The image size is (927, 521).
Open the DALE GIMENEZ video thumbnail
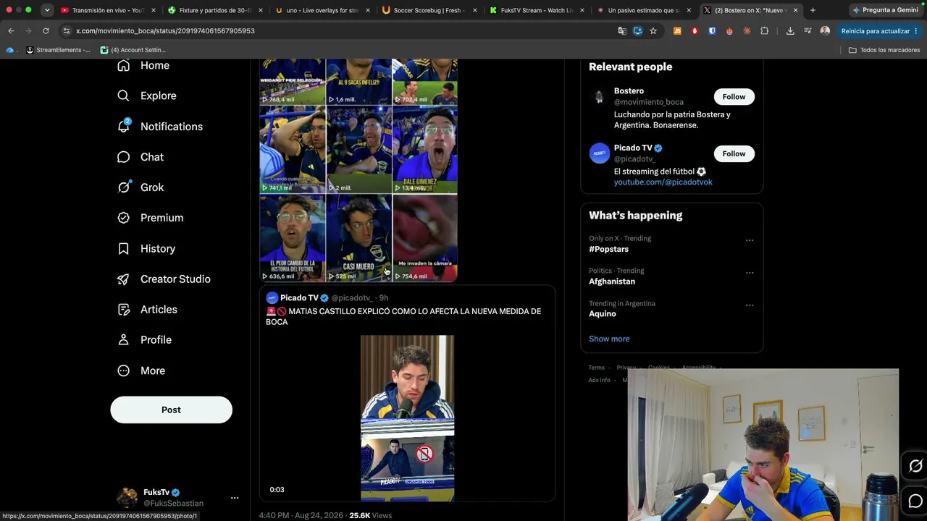[425, 150]
